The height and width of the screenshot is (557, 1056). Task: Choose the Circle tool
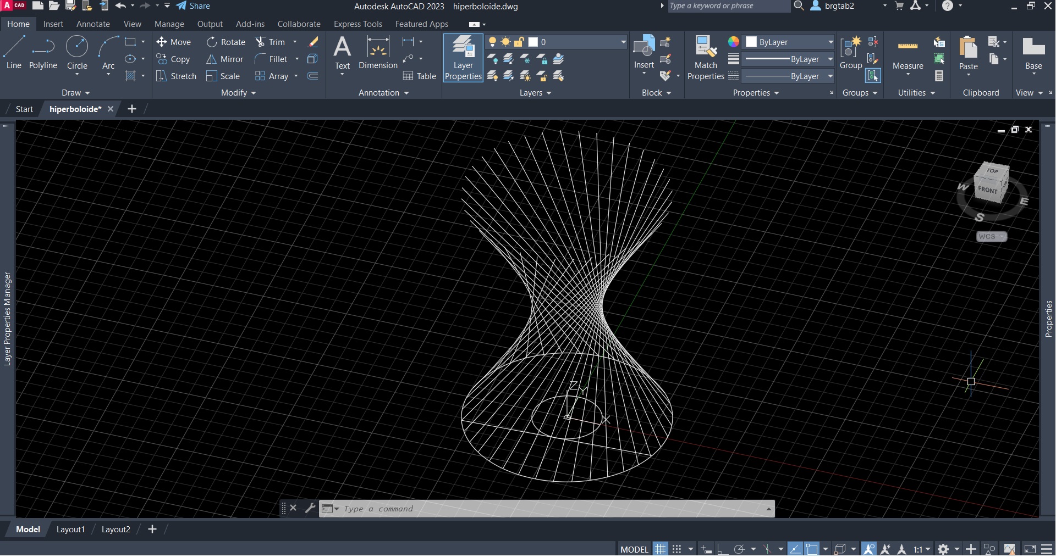77,53
